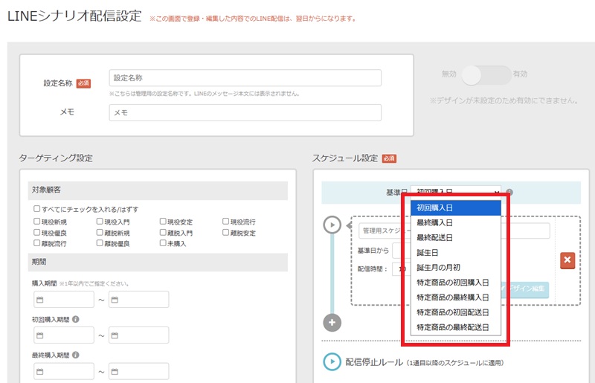Screen dimensions: 595x383
Task: Click into the メモ input field
Action: 245,113
